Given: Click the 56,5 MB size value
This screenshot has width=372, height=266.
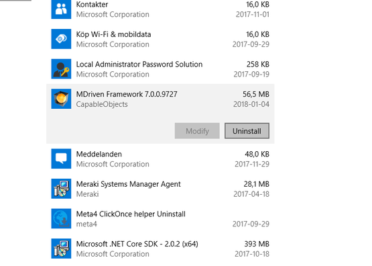Looking at the screenshot, I should pyautogui.click(x=256, y=94).
